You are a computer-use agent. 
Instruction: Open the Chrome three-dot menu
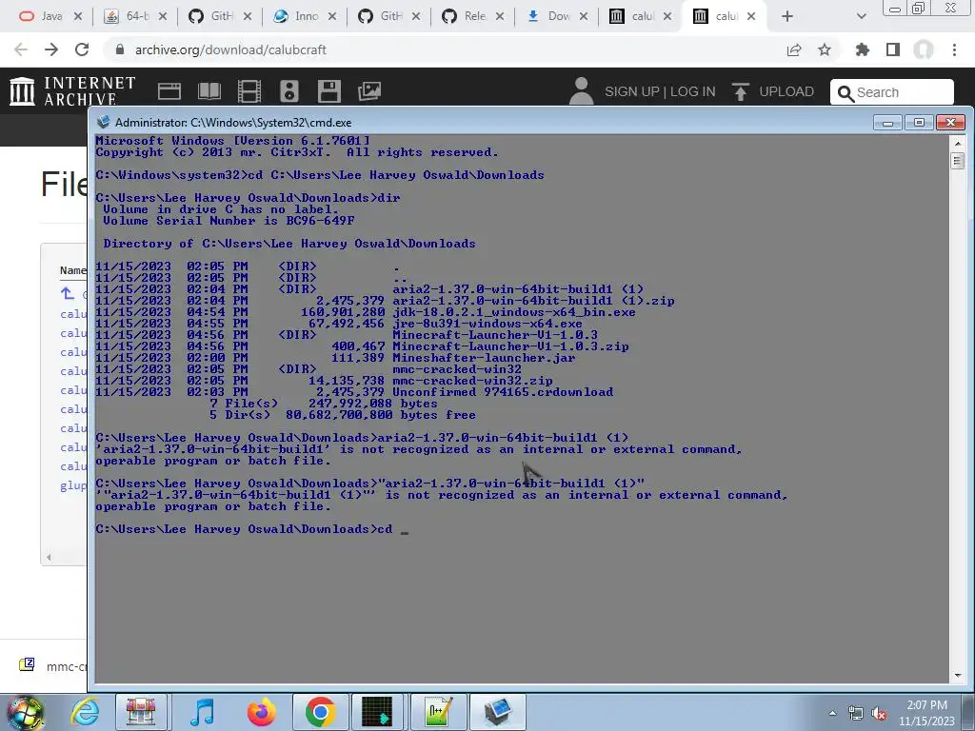pyautogui.click(x=954, y=49)
